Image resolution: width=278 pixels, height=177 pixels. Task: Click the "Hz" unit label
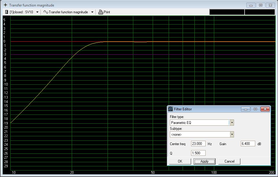209,144
